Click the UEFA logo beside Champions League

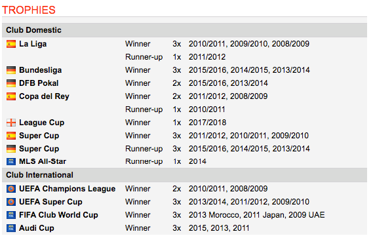coord(11,189)
